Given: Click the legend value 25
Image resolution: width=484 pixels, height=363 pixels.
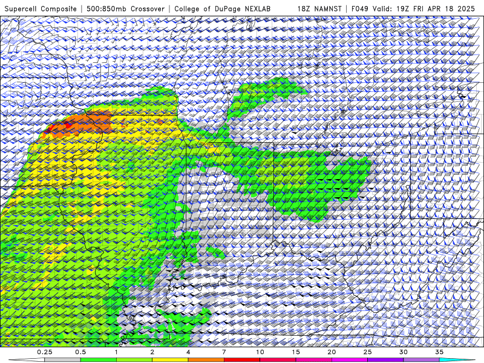Looking at the screenshot, I should point(367,352).
